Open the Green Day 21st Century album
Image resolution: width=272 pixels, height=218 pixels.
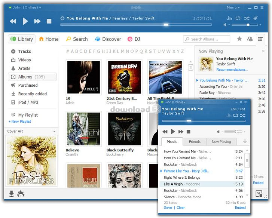(x=125, y=77)
